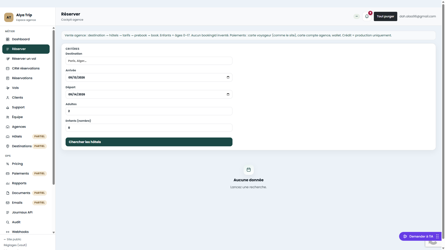Click the Tout purger button

click(x=385, y=16)
